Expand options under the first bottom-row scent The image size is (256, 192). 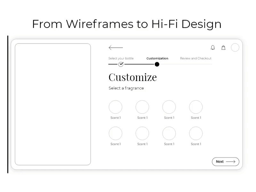point(116,133)
